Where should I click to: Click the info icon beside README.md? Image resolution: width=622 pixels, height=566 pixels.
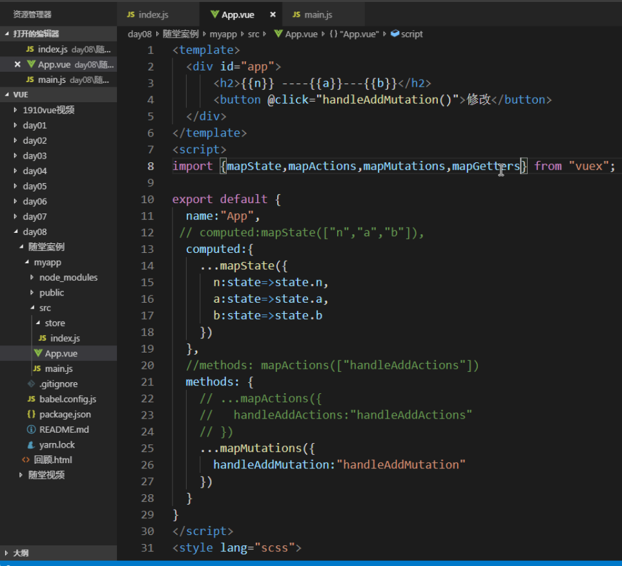tap(31, 430)
